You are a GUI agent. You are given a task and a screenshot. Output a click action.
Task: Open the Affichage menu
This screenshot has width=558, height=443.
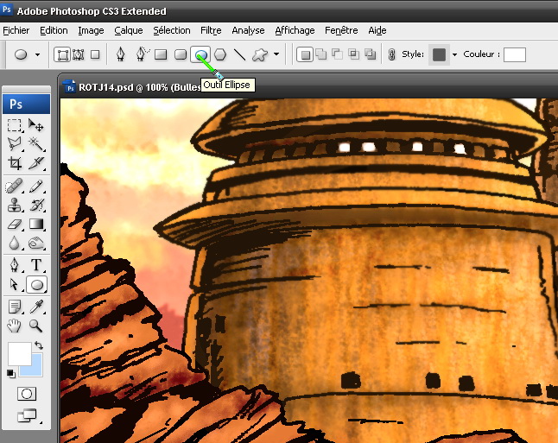coord(295,30)
